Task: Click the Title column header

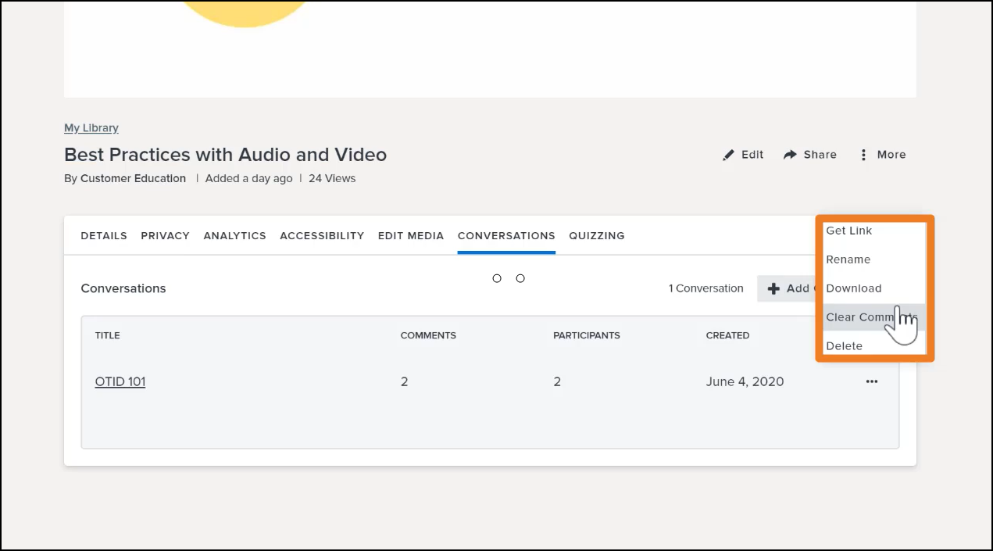Action: (108, 335)
